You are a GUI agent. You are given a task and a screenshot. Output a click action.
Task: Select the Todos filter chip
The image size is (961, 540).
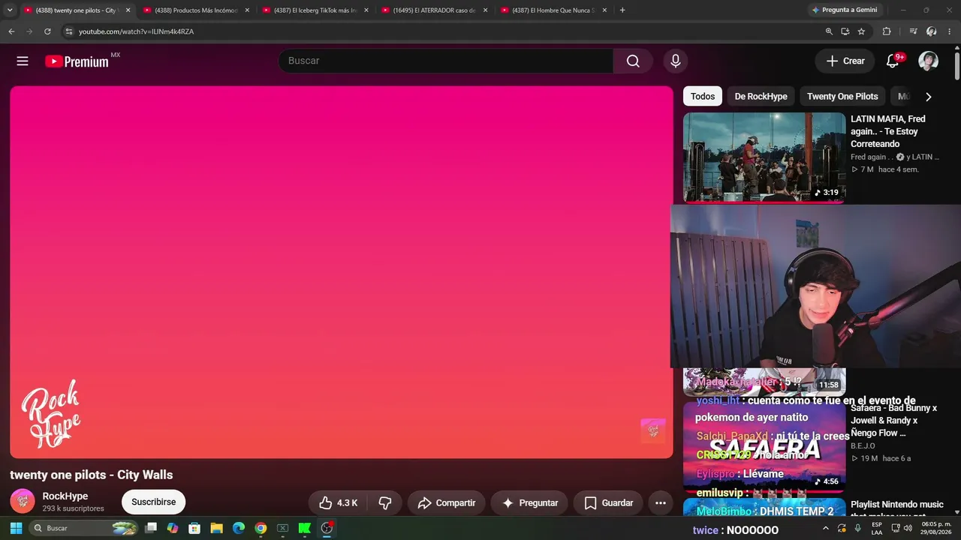pos(703,96)
